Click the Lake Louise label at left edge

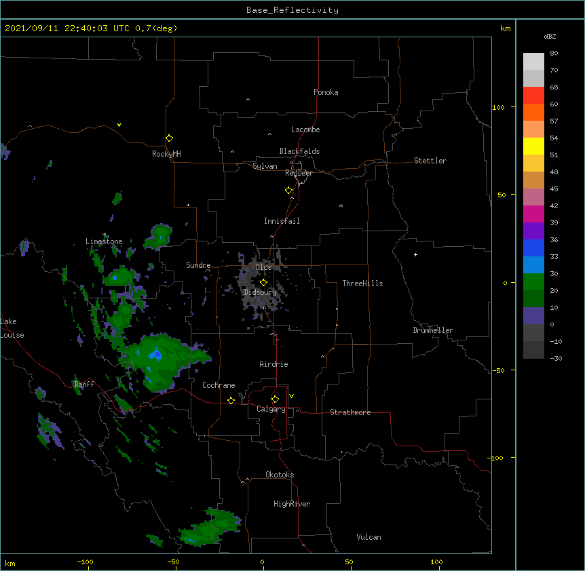[x=12, y=328]
